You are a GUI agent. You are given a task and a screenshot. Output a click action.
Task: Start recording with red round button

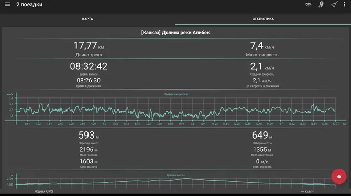339,176
